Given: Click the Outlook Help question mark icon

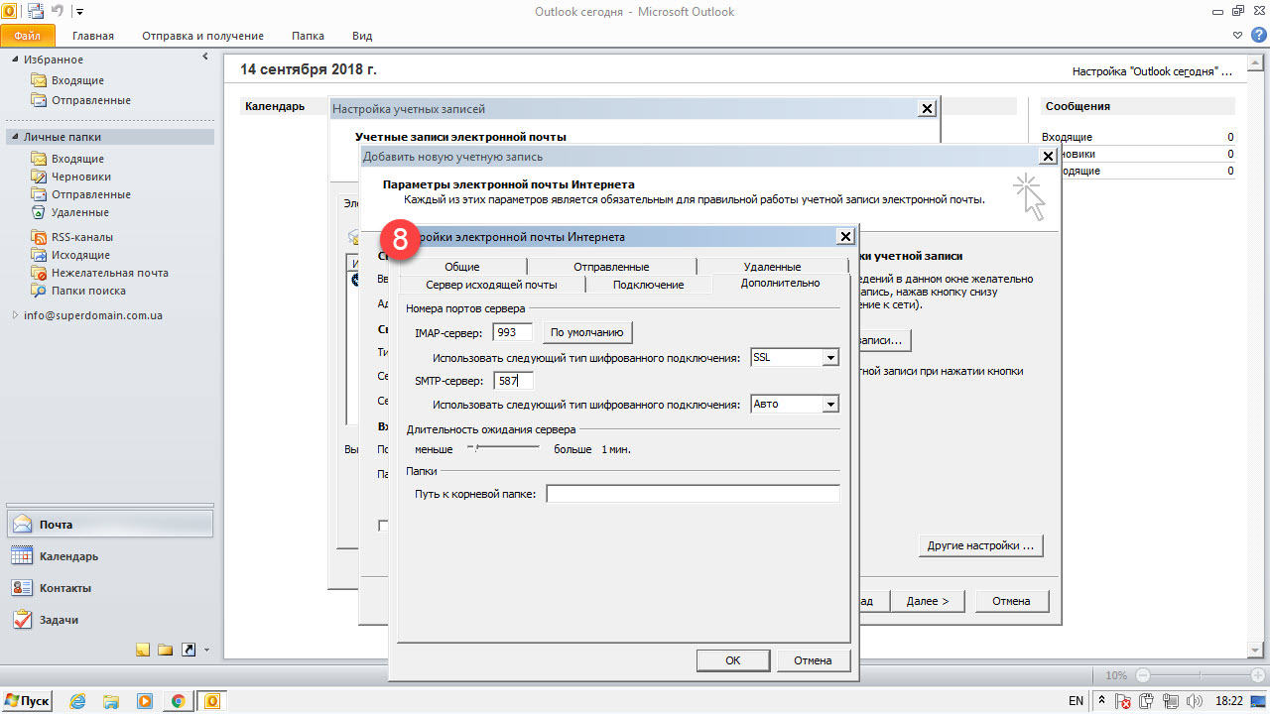Looking at the screenshot, I should pos(1256,35).
